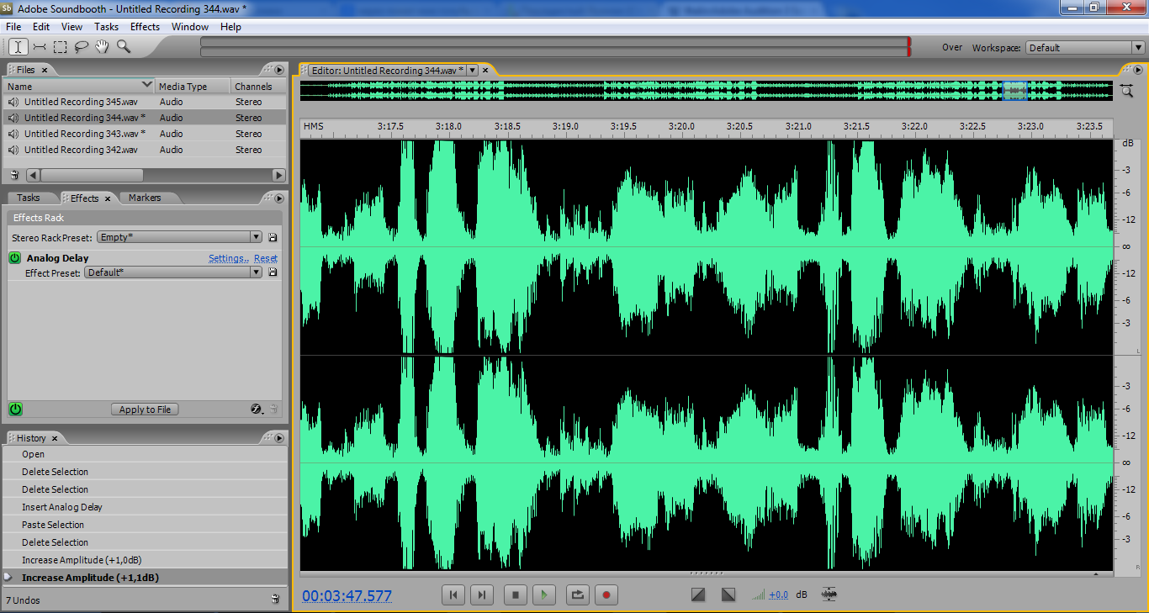Viewport: 1149px width, 613px height.
Task: Activate the Hand tool
Action: coord(103,47)
